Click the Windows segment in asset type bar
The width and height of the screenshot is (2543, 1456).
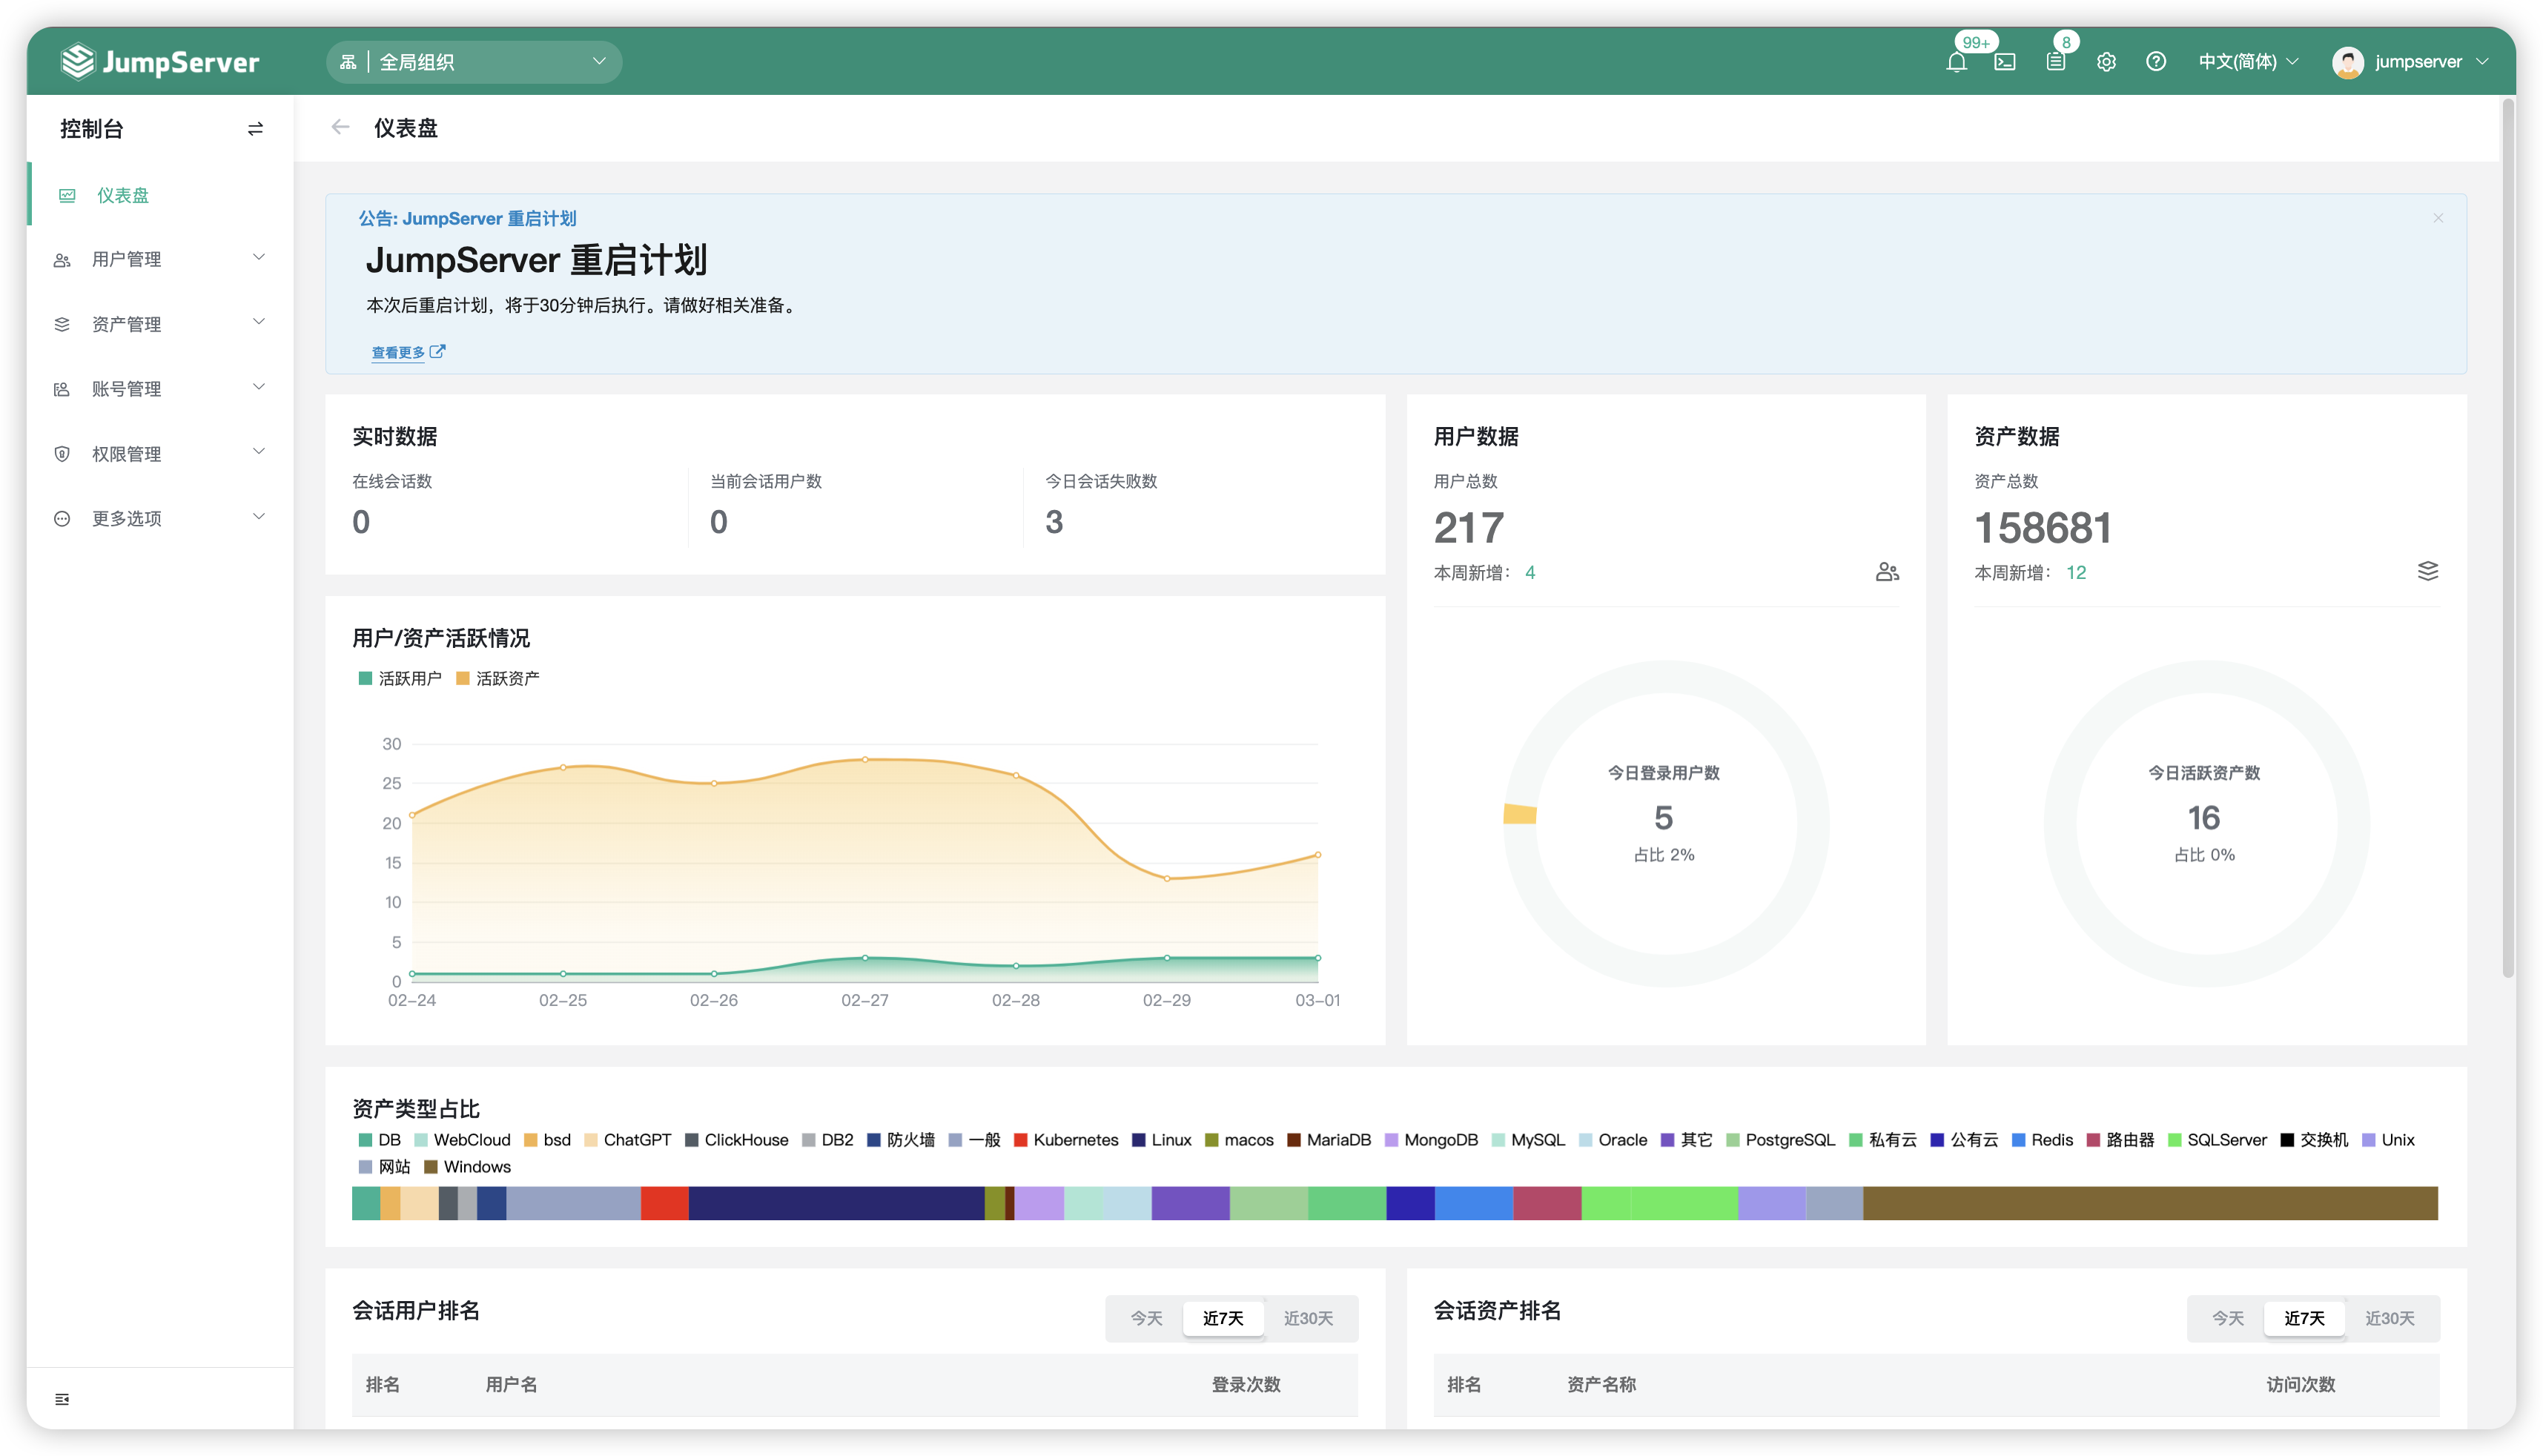click(x=2150, y=1203)
